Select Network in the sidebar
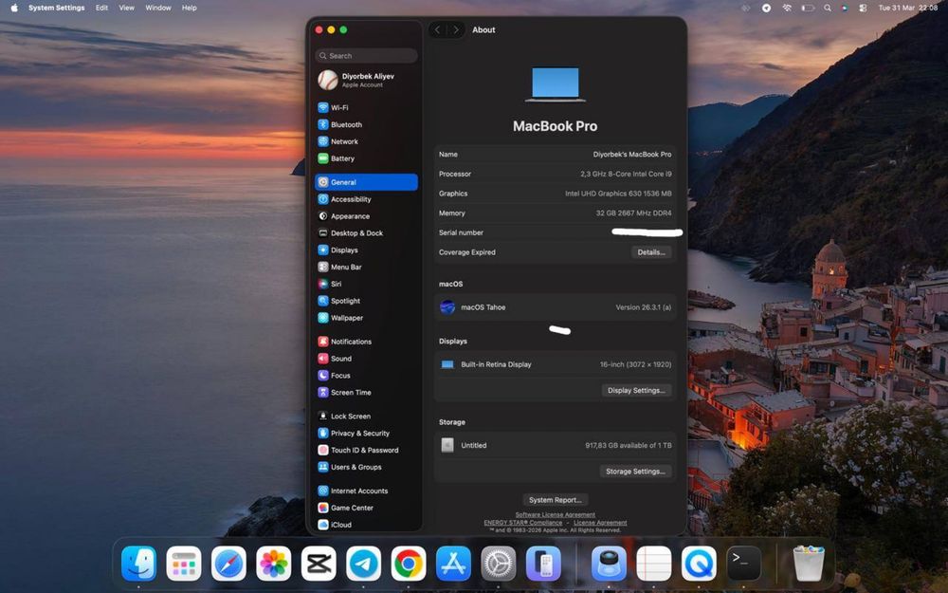Viewport: 948px width, 593px height. tap(366, 141)
